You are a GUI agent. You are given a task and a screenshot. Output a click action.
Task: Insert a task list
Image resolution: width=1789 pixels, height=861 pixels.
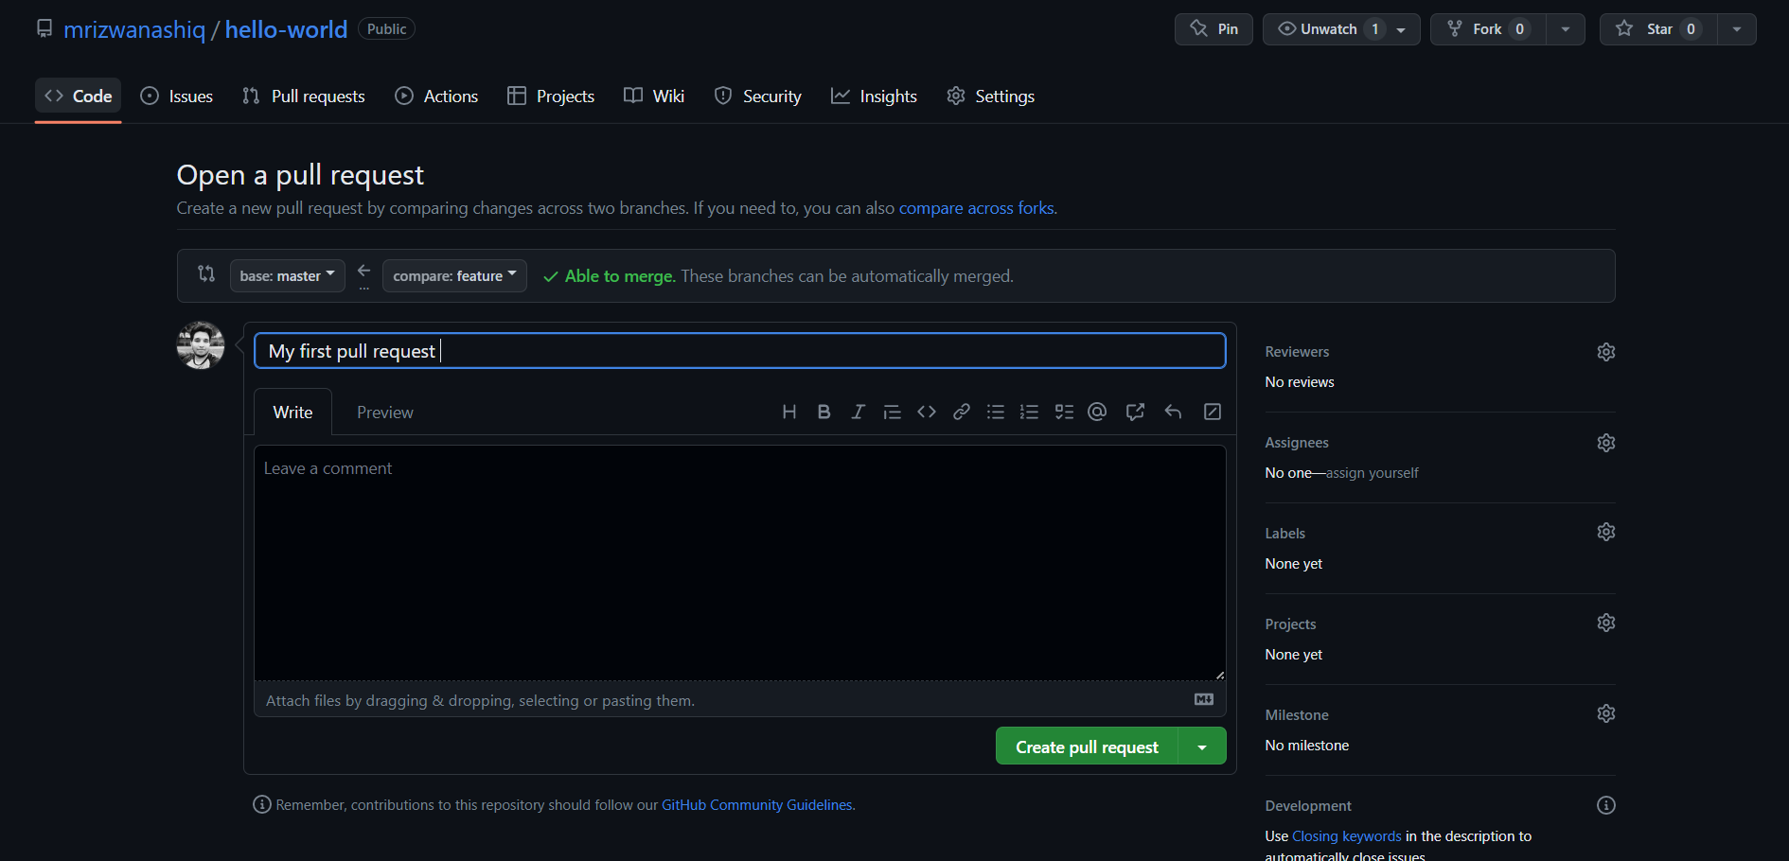(1064, 412)
